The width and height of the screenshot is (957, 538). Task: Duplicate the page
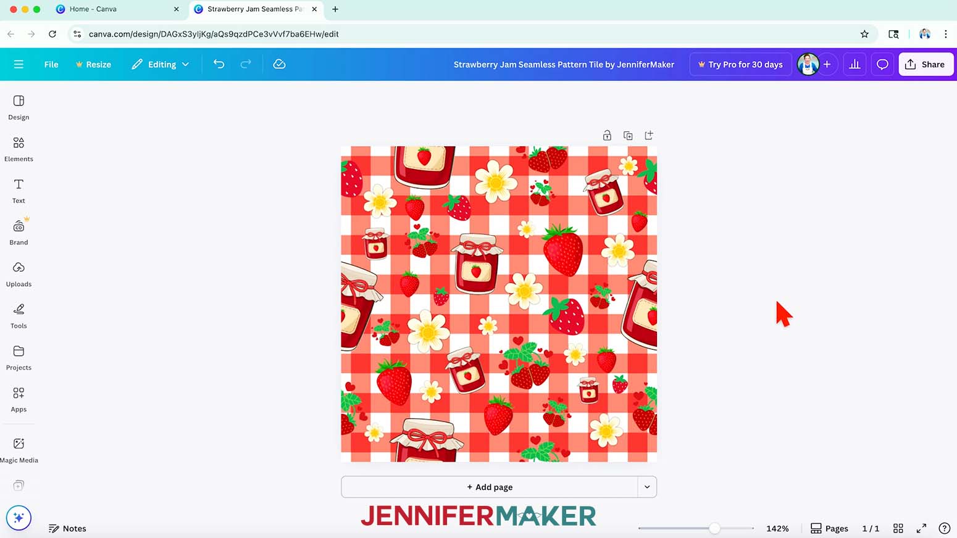pyautogui.click(x=628, y=135)
